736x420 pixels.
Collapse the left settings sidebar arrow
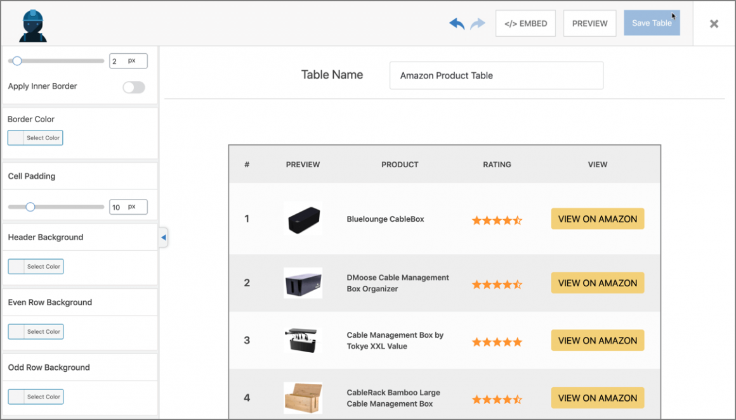coord(163,238)
